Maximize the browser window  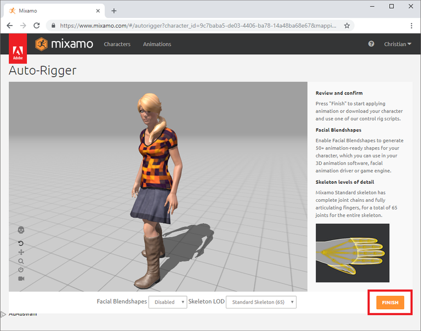(x=391, y=6)
